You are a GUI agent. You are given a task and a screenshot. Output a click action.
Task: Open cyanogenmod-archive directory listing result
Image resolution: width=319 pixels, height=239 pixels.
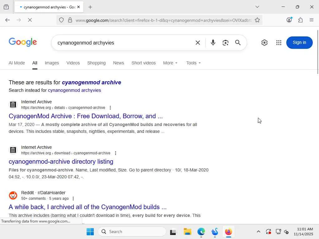(x=61, y=162)
